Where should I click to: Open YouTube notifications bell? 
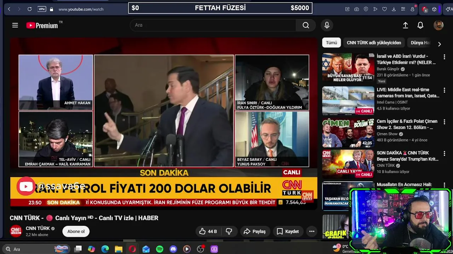click(x=420, y=25)
